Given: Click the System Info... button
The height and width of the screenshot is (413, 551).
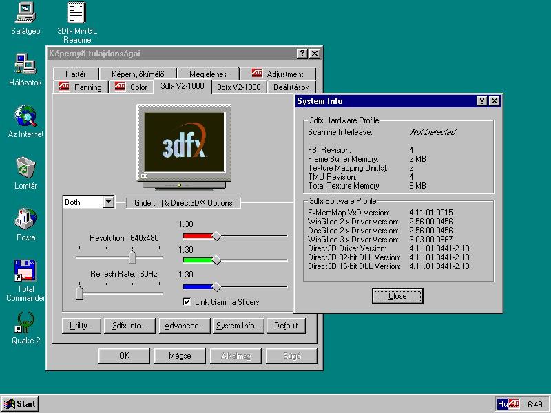Looking at the screenshot, I should [238, 326].
